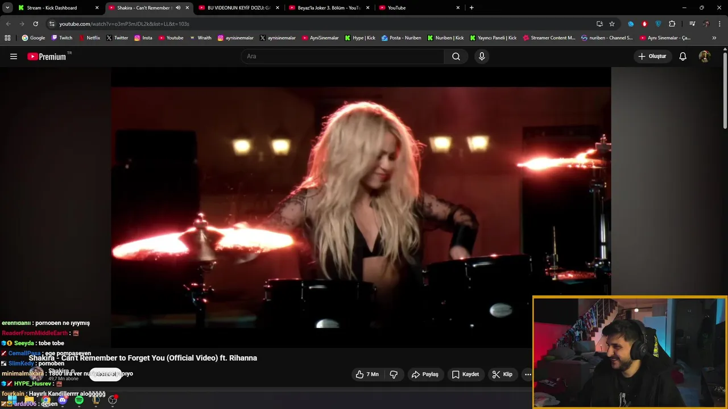Close the Stream - Kick Dashboard tab
This screenshot has height=409, width=728.
click(x=97, y=8)
